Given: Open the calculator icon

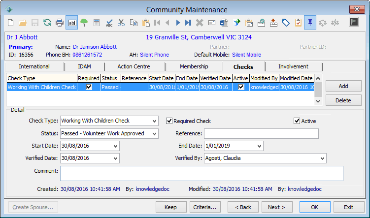Looking at the screenshot, I should click(x=97, y=23).
